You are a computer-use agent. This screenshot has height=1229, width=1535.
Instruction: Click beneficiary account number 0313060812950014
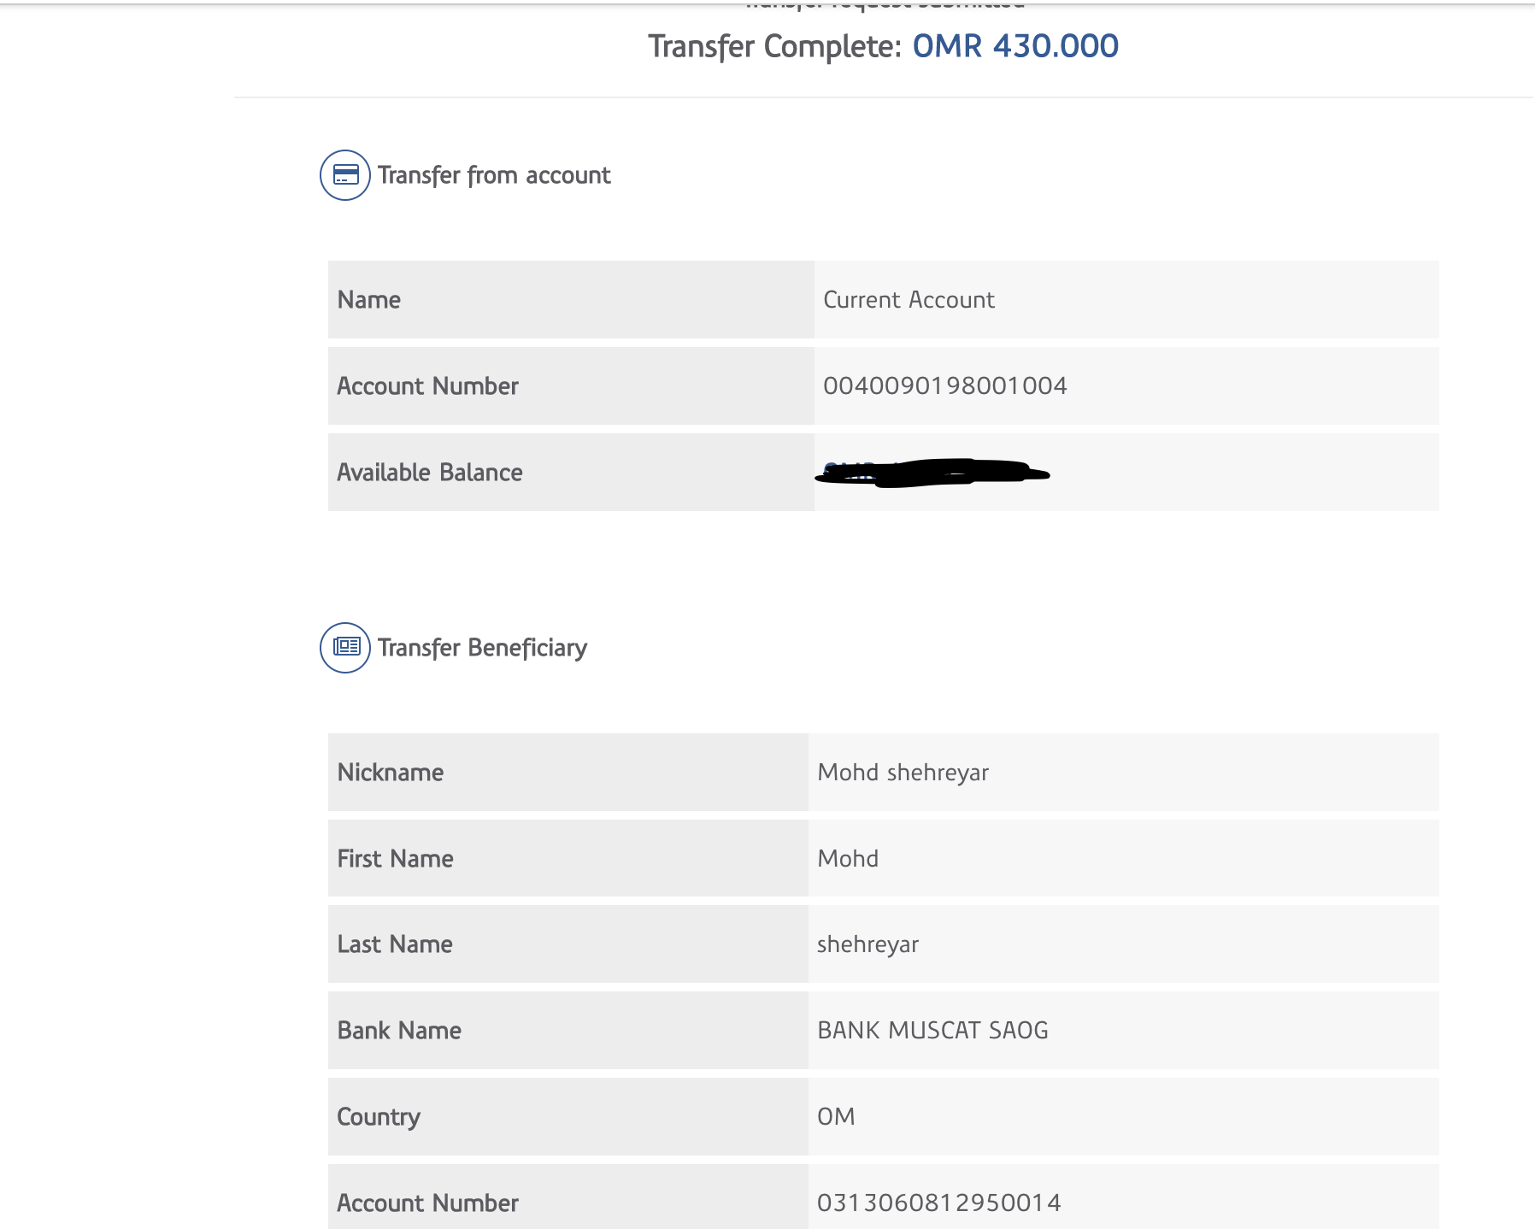pyautogui.click(x=938, y=1203)
